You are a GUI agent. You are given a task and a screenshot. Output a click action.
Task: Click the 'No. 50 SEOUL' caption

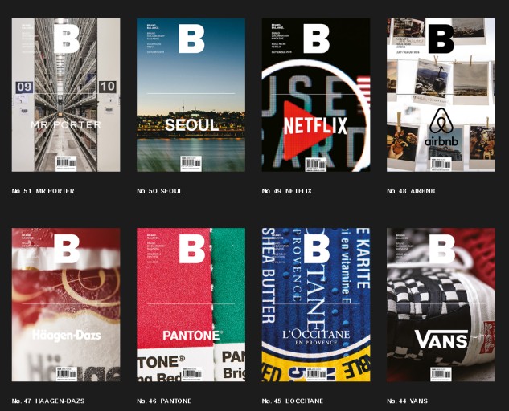click(x=159, y=191)
